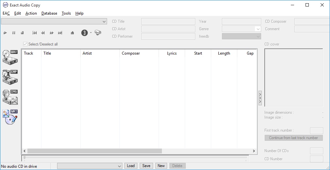Image resolution: width=330 pixels, height=170 pixels.
Task: Open the Edit menu
Action: click(x=18, y=13)
